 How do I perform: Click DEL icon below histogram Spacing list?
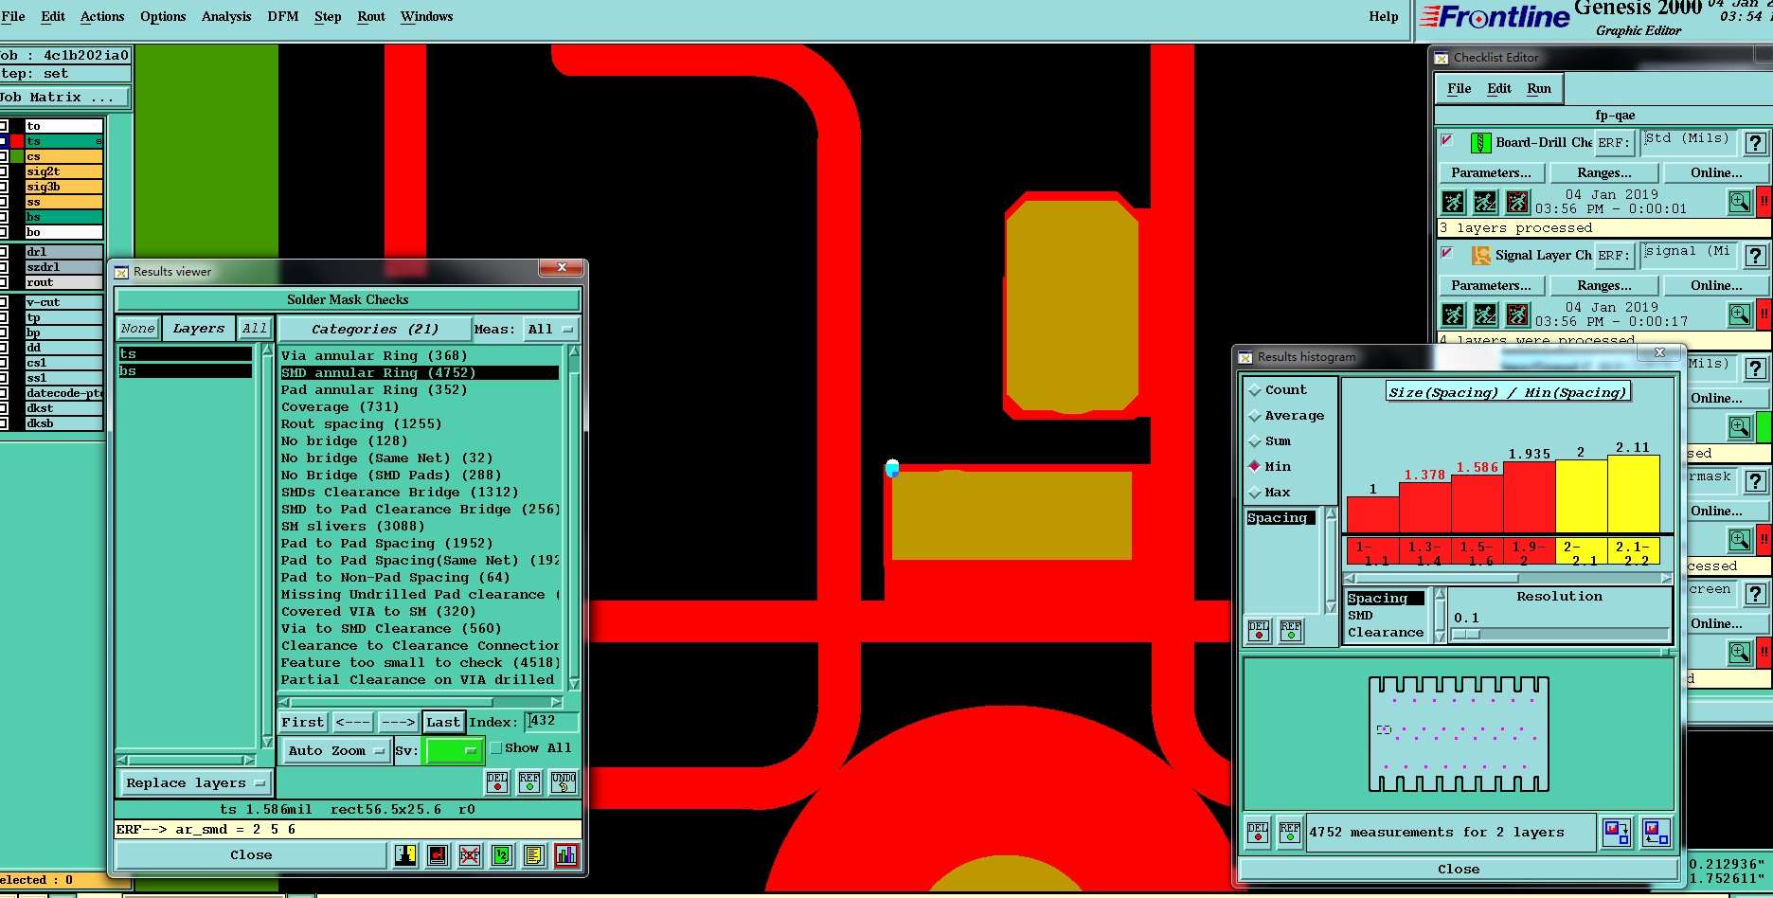tap(1259, 631)
